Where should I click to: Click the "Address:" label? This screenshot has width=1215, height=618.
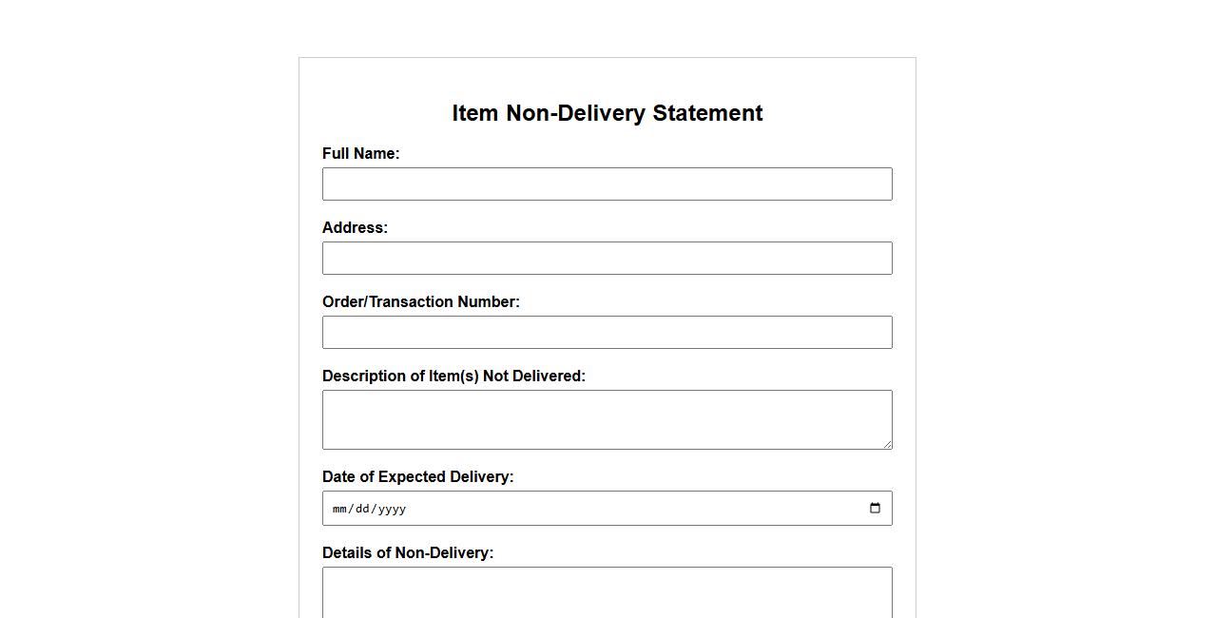click(355, 228)
